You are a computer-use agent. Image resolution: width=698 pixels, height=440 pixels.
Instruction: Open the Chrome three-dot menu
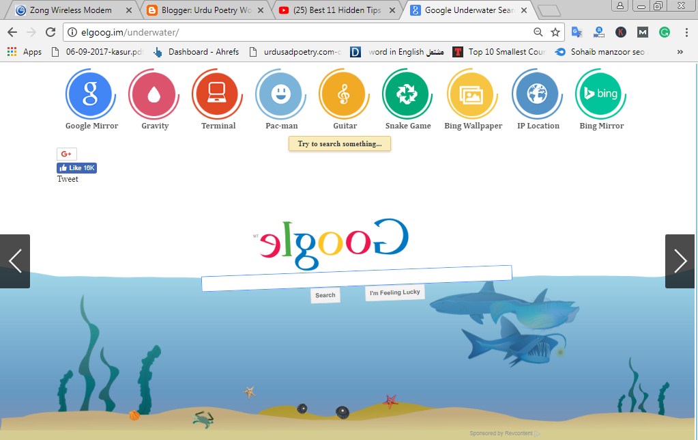tap(686, 32)
